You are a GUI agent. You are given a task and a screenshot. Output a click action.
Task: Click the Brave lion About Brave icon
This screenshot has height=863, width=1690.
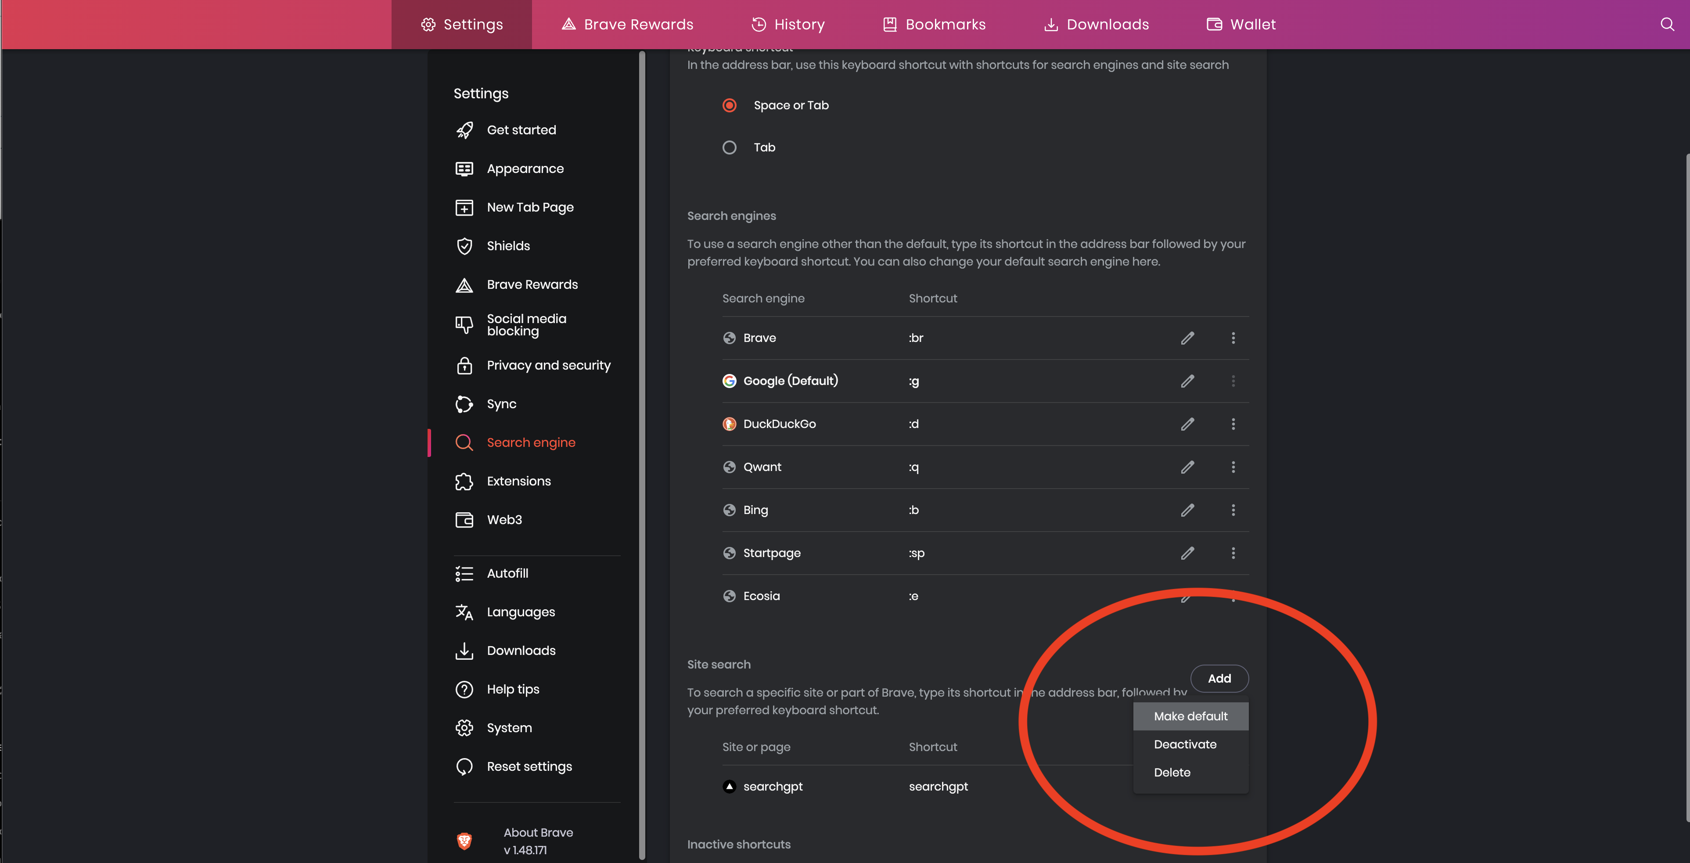click(x=464, y=841)
